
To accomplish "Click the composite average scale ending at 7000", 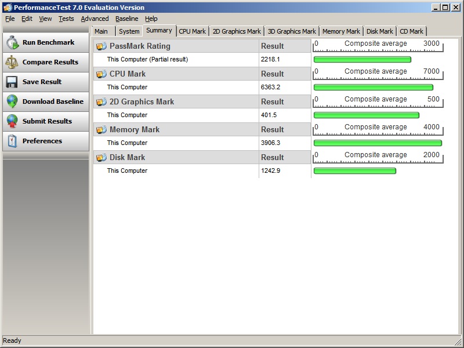I will click(378, 74).
